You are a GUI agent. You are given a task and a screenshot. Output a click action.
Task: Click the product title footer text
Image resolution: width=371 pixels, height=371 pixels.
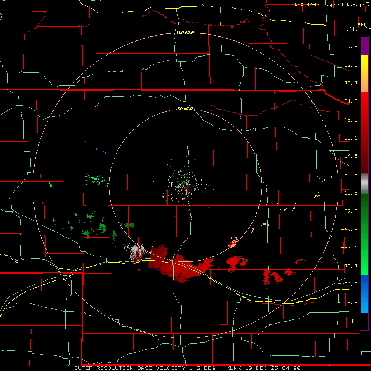[188, 368]
